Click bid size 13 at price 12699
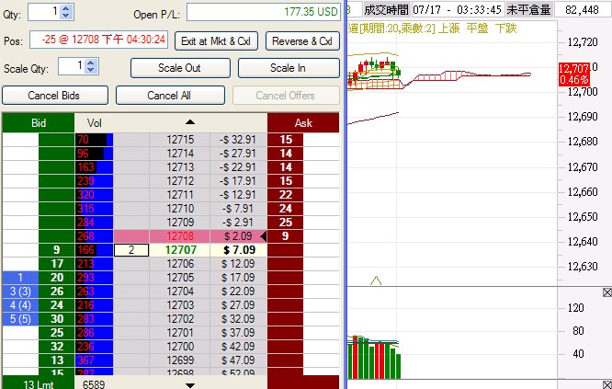The height and width of the screenshot is (389, 612). click(x=57, y=360)
